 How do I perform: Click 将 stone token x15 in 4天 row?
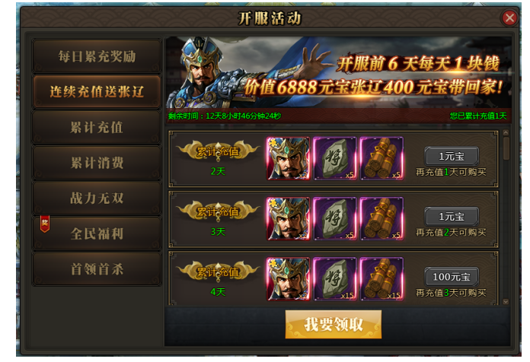coord(334,279)
